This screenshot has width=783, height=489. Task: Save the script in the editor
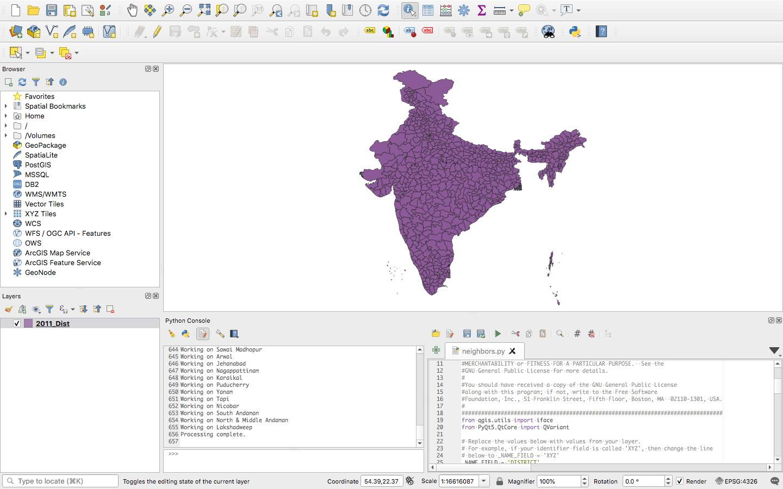coord(467,334)
